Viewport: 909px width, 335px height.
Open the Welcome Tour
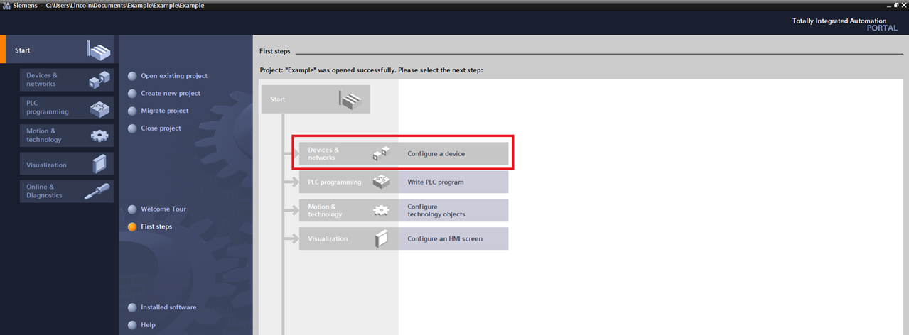click(163, 209)
